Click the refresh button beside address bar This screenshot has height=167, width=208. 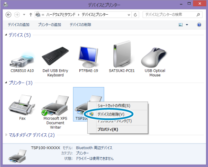pyautogui.click(x=135, y=15)
